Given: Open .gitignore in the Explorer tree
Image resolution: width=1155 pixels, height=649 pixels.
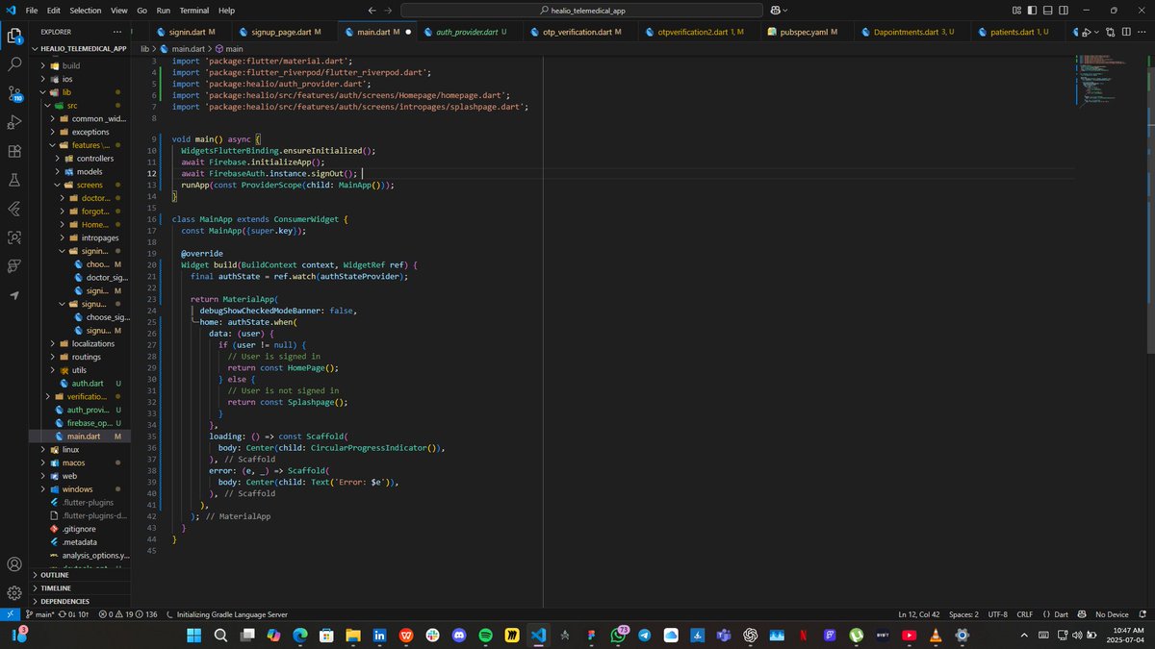Looking at the screenshot, I should [x=79, y=529].
